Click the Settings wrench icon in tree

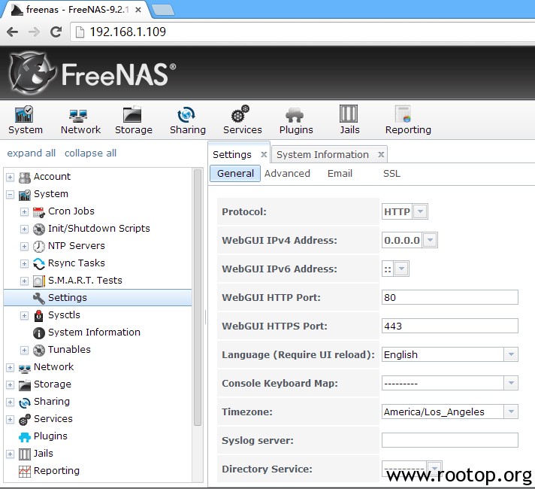tap(39, 298)
